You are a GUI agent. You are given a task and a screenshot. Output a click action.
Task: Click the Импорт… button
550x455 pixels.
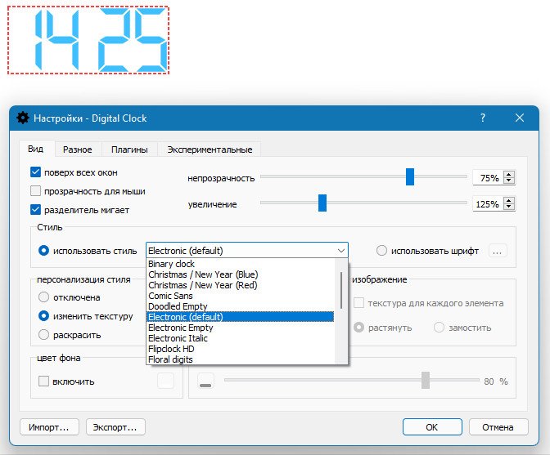49,427
